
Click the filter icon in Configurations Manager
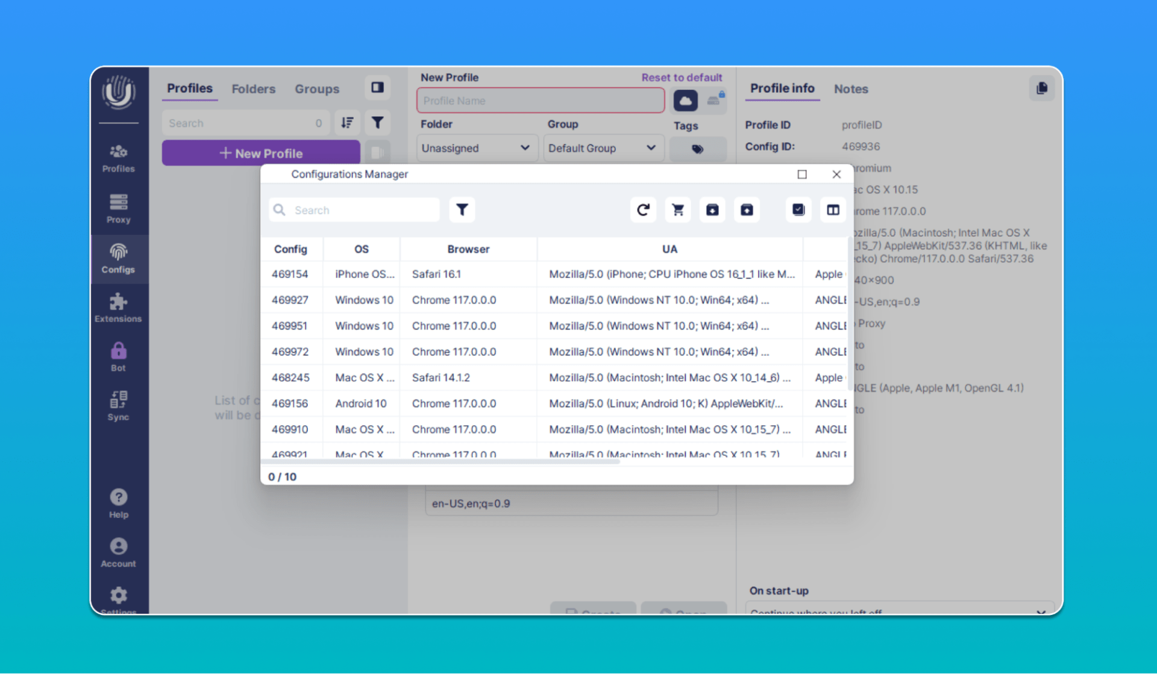pos(462,210)
